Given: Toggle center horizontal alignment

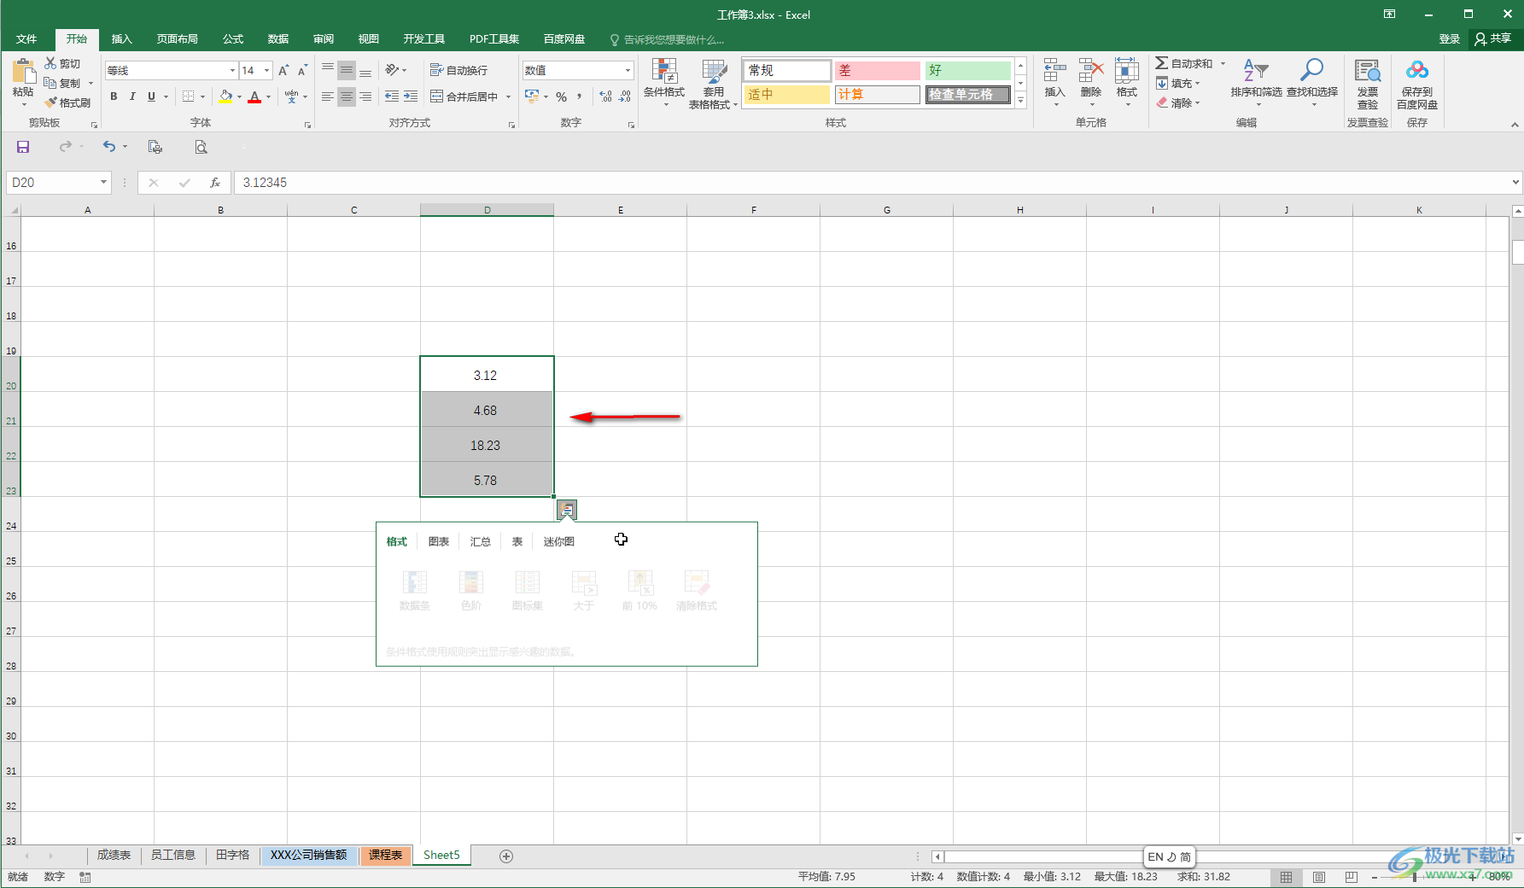Looking at the screenshot, I should coord(347,96).
